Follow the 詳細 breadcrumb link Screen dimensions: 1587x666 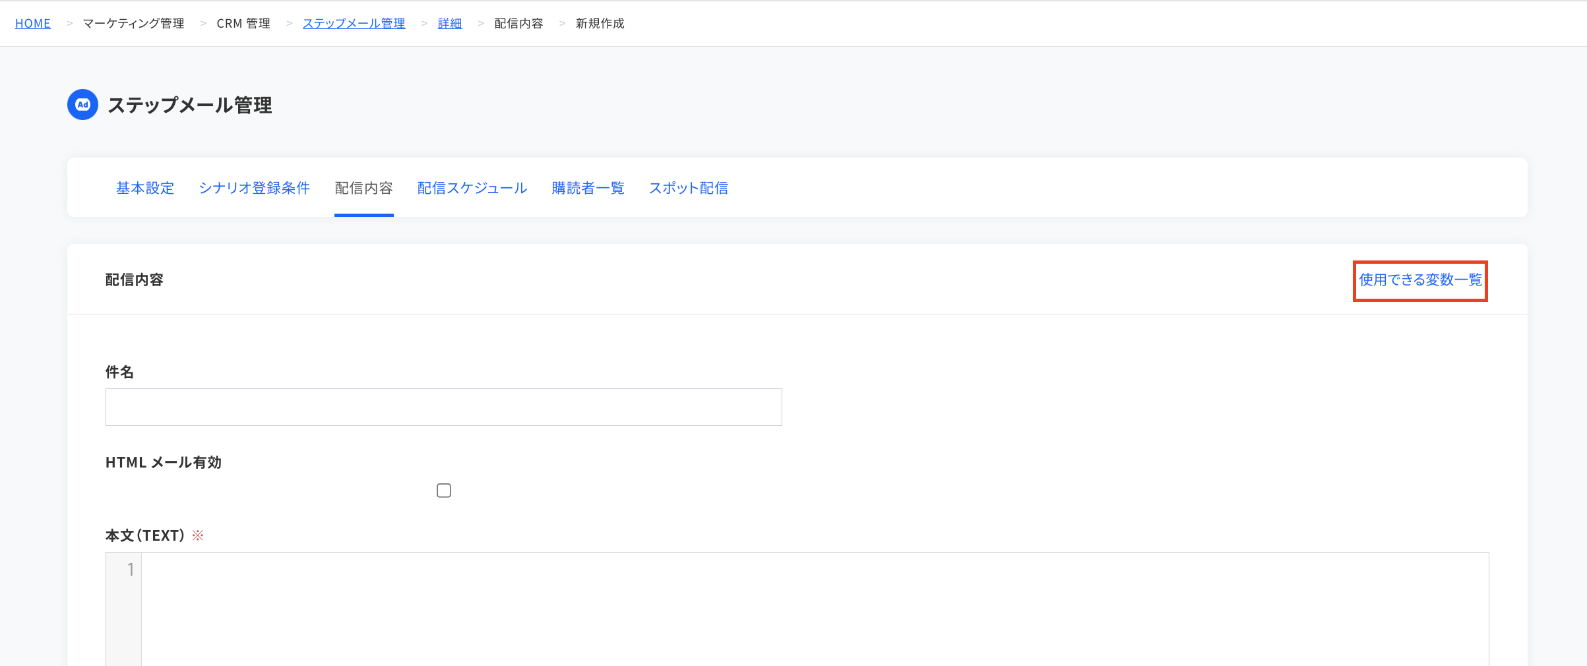pos(450,24)
